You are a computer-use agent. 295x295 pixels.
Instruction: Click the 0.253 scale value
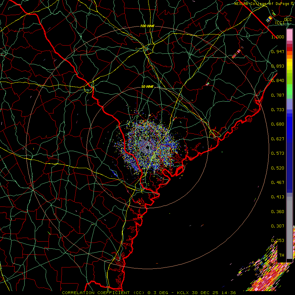(278, 241)
